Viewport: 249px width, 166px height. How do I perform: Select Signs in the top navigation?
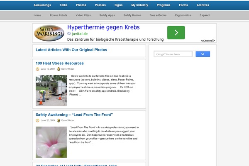(x=118, y=5)
